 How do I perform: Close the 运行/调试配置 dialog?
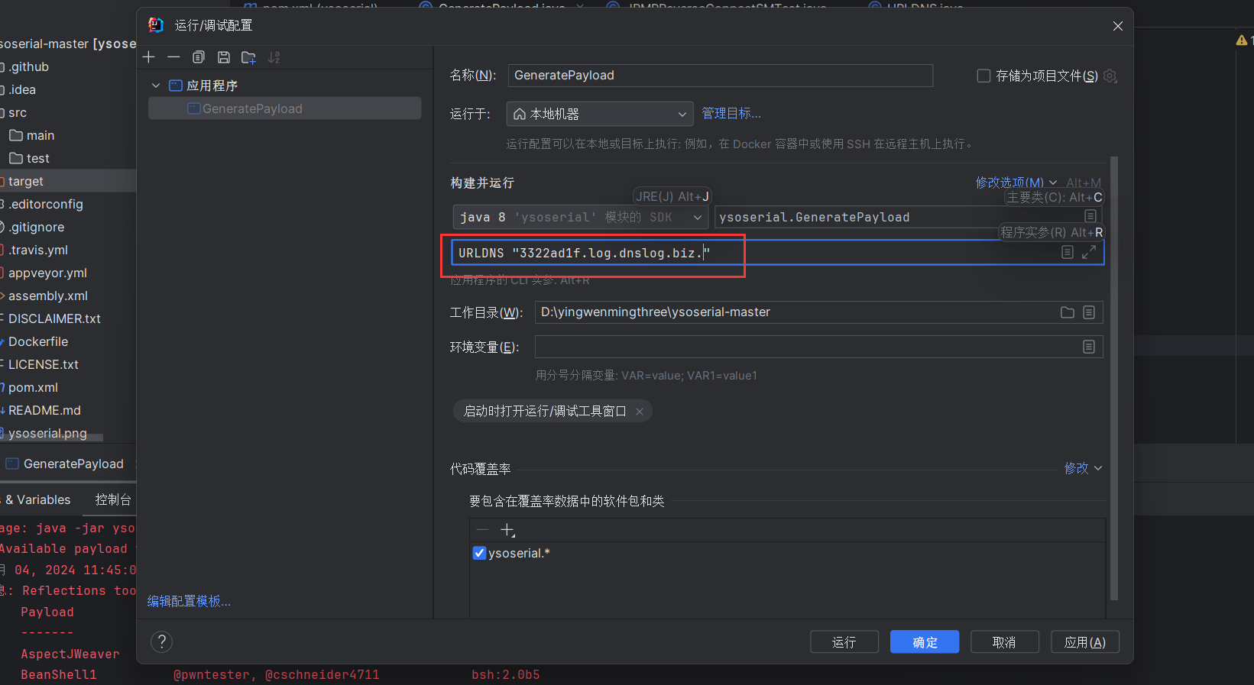click(1117, 26)
